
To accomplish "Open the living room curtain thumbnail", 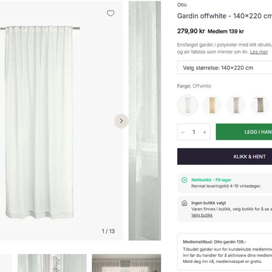I will pyautogui.click(x=126, y=263).
